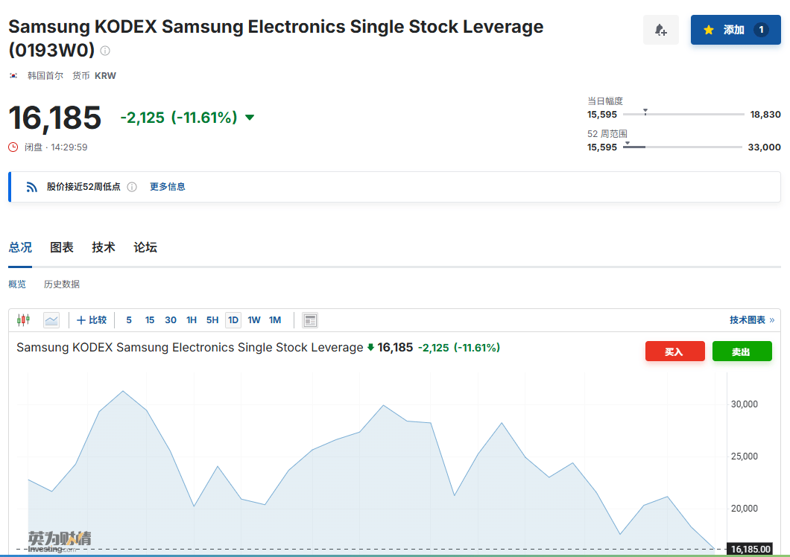Click the 52 周范围 range slider bar

682,147
